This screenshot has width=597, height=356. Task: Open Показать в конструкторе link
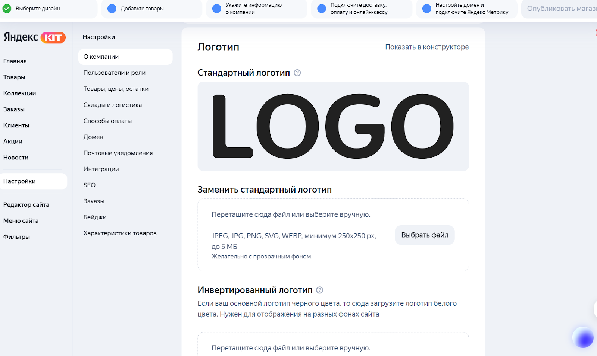click(427, 47)
